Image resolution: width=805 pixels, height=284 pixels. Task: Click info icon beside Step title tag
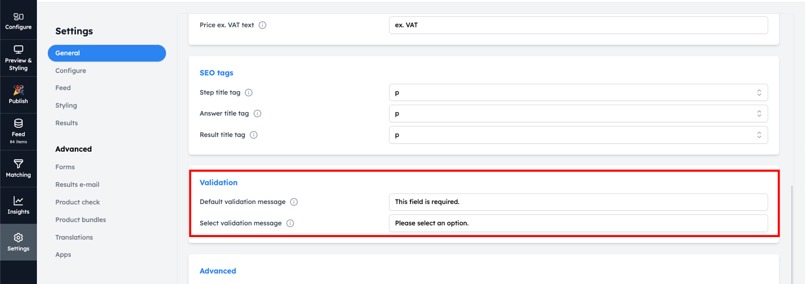(x=249, y=92)
